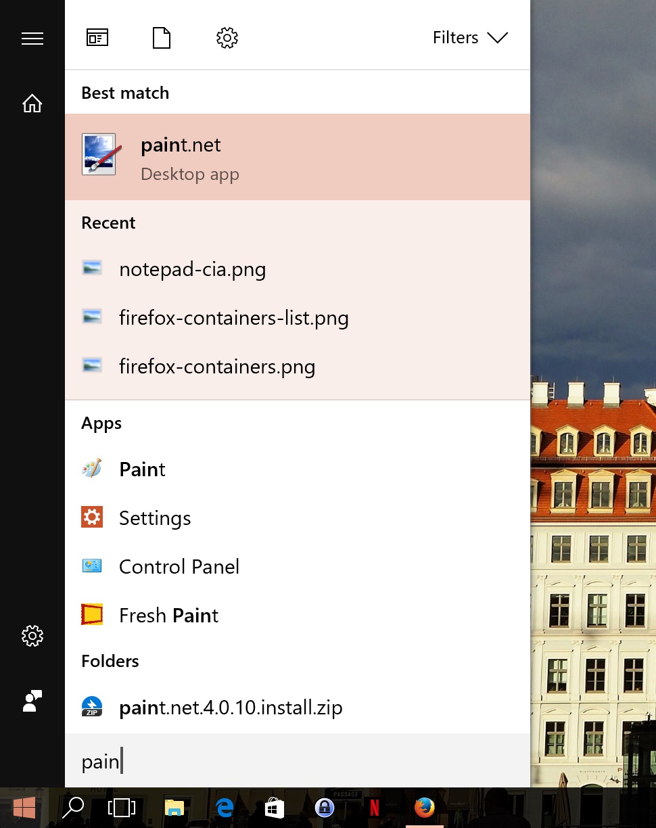Click the Paint palette icon
Screen dimensions: 656x828
point(92,468)
